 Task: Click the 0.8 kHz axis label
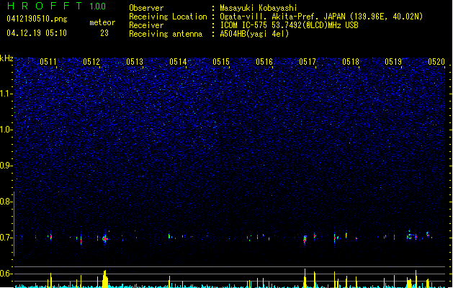click(x=6, y=202)
